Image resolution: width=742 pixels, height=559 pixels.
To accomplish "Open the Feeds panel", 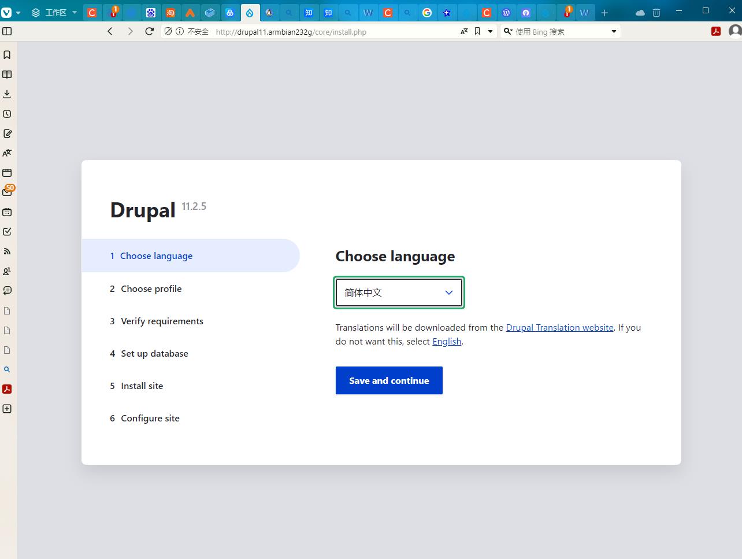I will click(7, 251).
